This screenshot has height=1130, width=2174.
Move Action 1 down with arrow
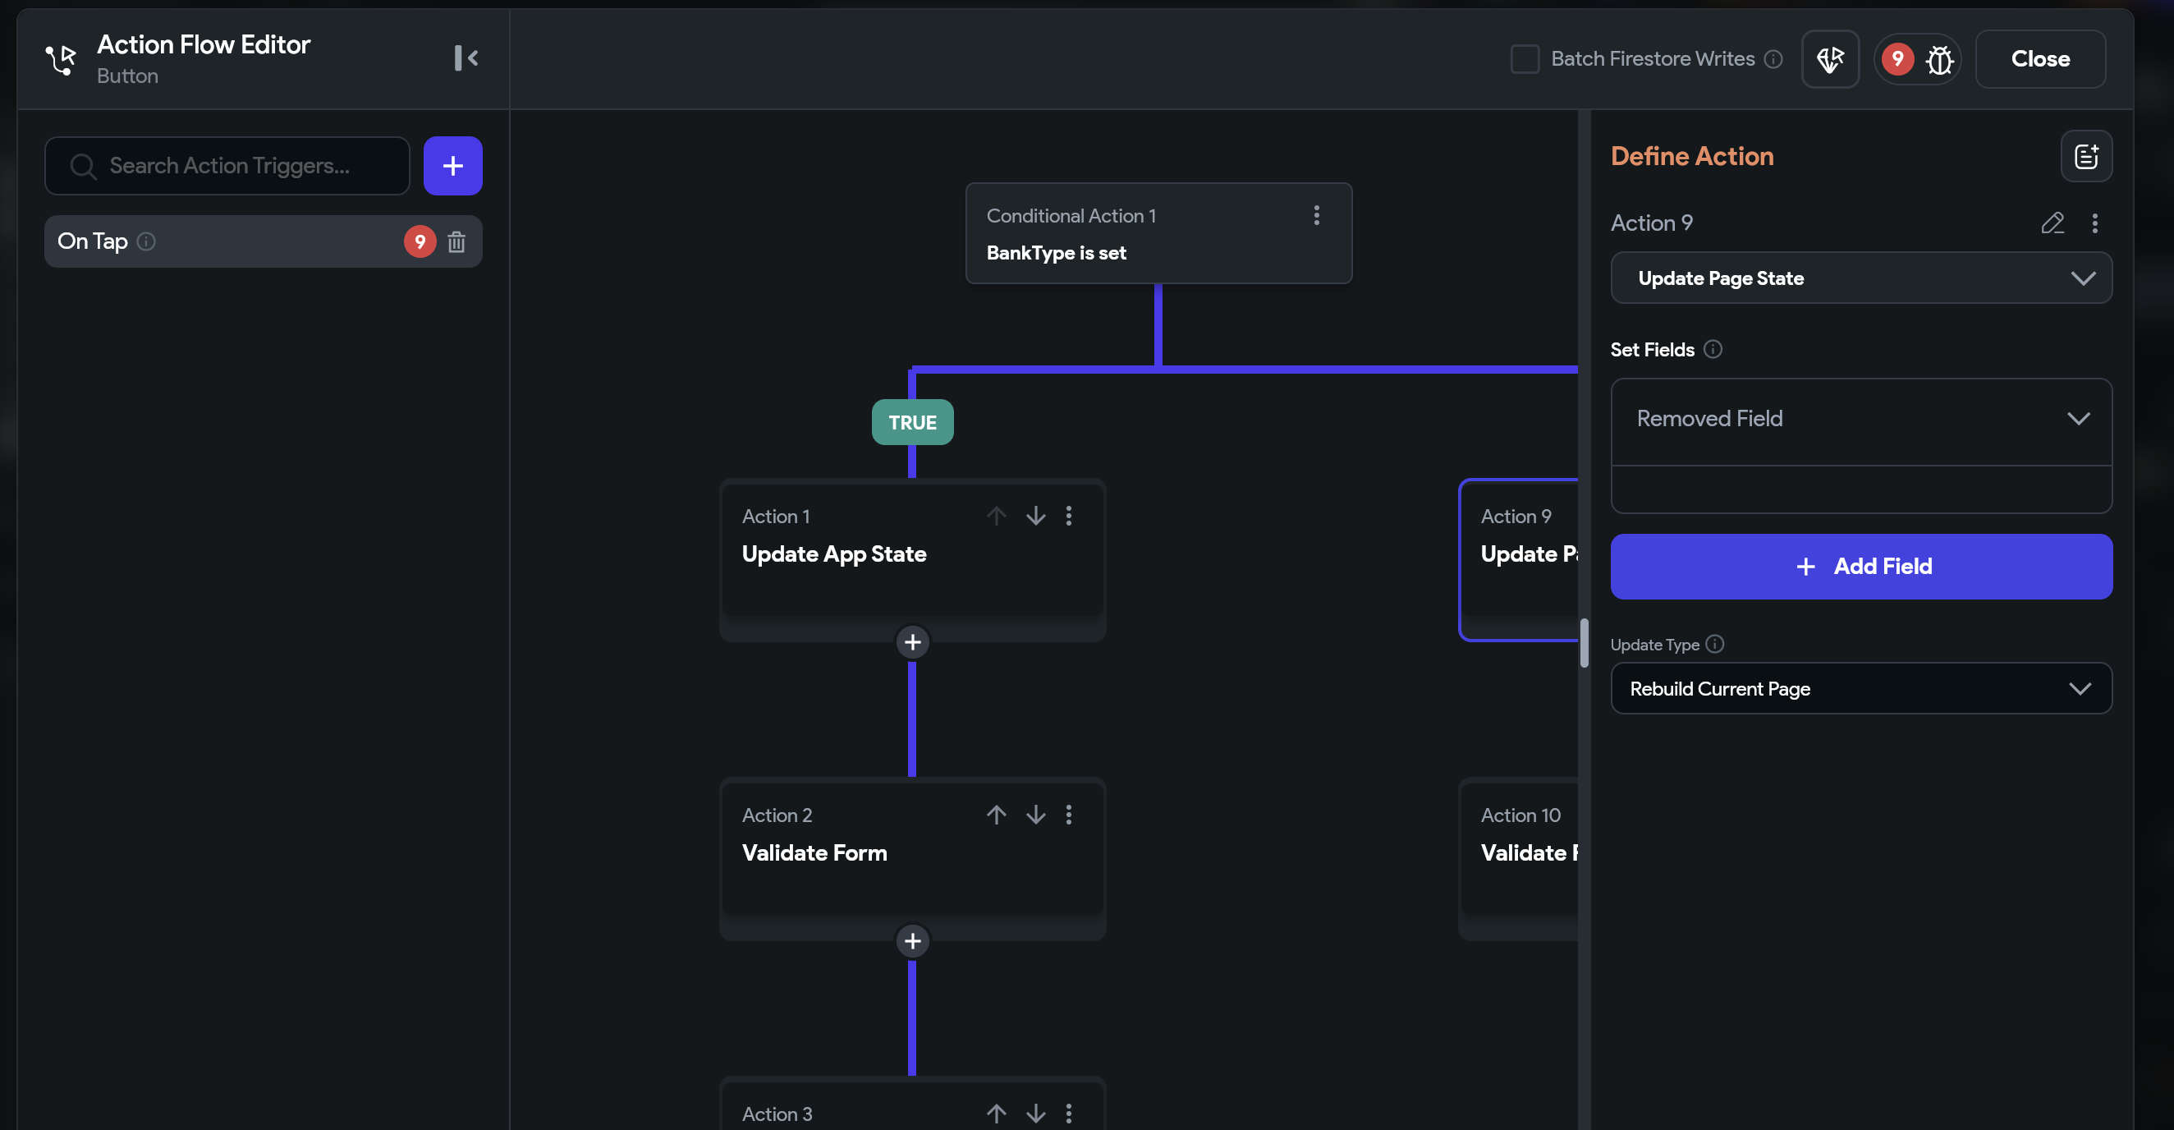coord(1035,516)
